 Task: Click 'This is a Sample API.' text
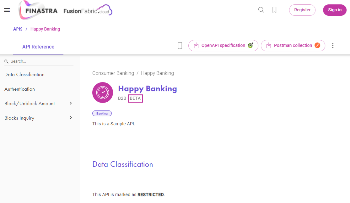114,124
